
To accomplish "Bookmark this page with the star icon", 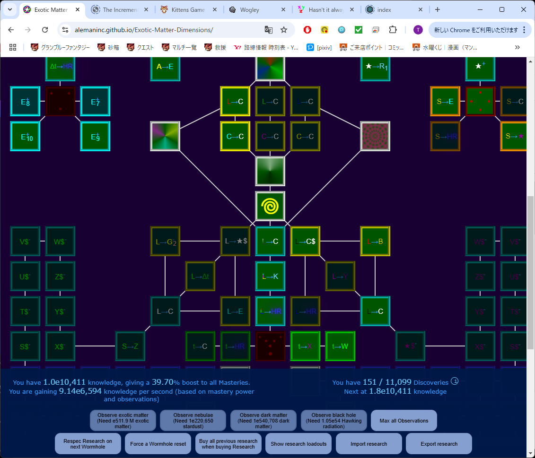I will (x=284, y=29).
